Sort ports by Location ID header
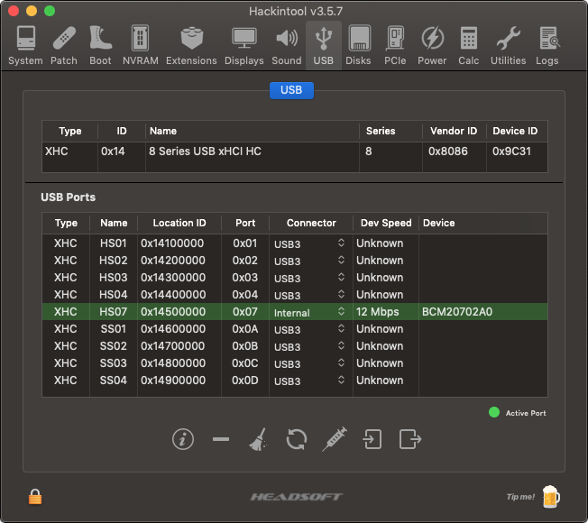Viewport: 588px width, 523px height. pyautogui.click(x=179, y=223)
